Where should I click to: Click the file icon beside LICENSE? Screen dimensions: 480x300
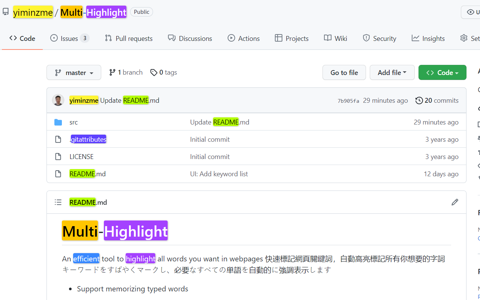(x=58, y=156)
